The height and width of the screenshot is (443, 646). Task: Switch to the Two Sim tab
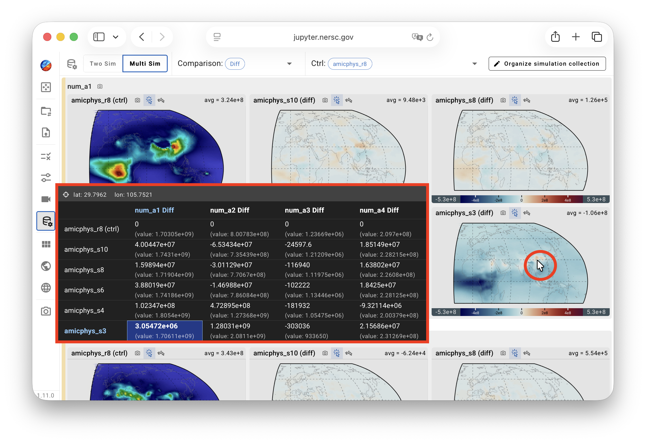point(103,64)
